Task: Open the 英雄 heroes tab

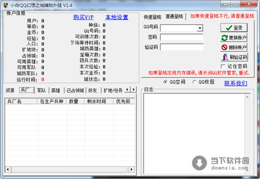Action: pyautogui.click(x=56, y=90)
